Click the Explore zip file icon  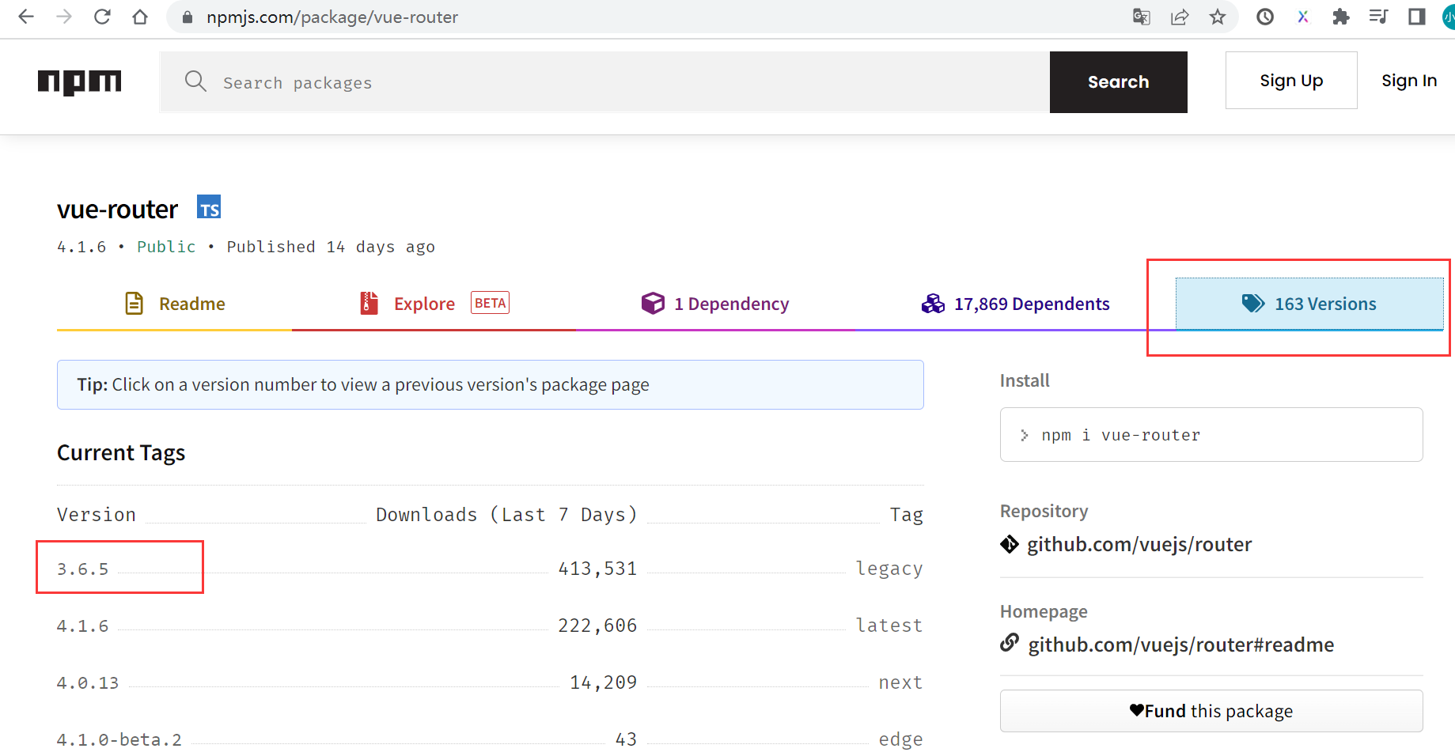click(x=369, y=303)
